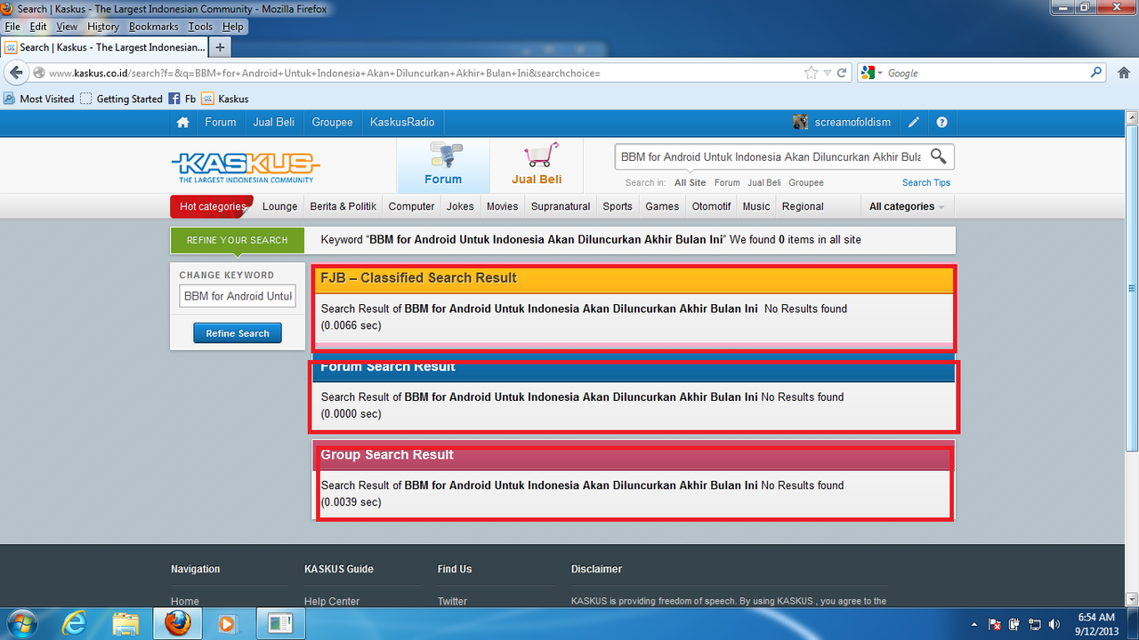
Task: Click the Google search engine icon
Action: pyautogui.click(x=868, y=73)
